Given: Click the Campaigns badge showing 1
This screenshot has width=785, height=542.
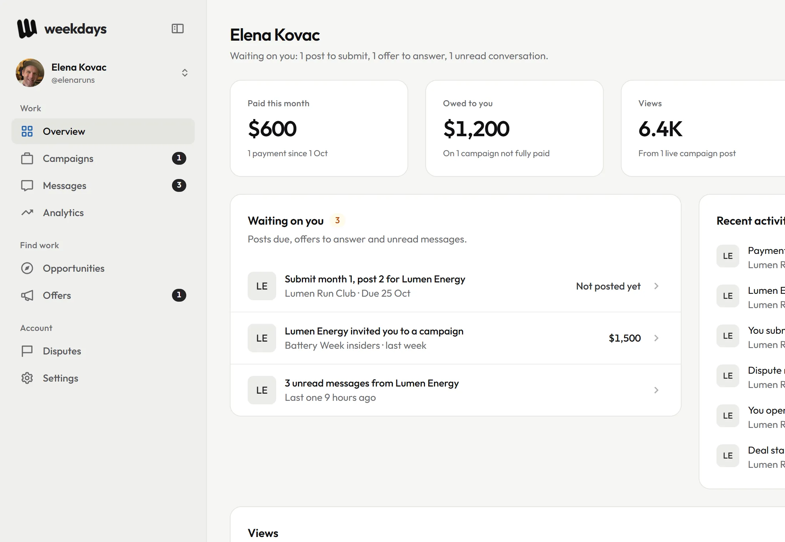Looking at the screenshot, I should 179,158.
